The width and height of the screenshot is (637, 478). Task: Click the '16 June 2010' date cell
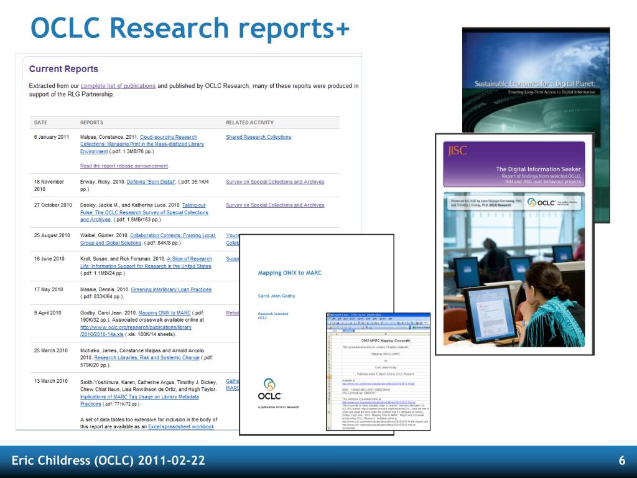pyautogui.click(x=49, y=258)
